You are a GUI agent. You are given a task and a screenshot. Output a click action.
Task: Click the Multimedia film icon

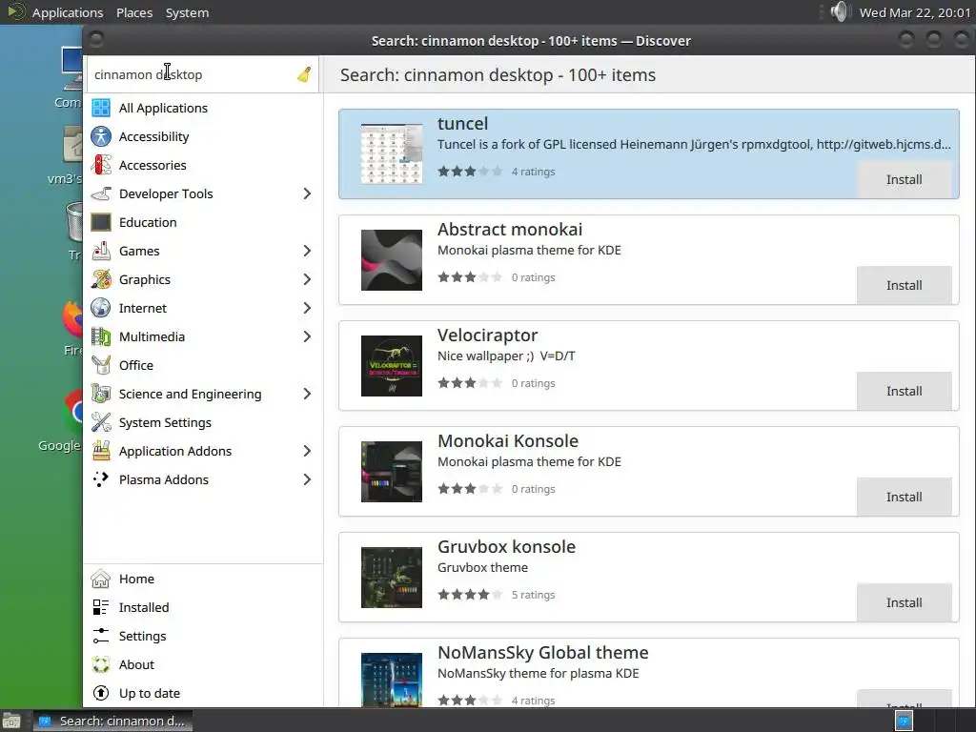(101, 336)
